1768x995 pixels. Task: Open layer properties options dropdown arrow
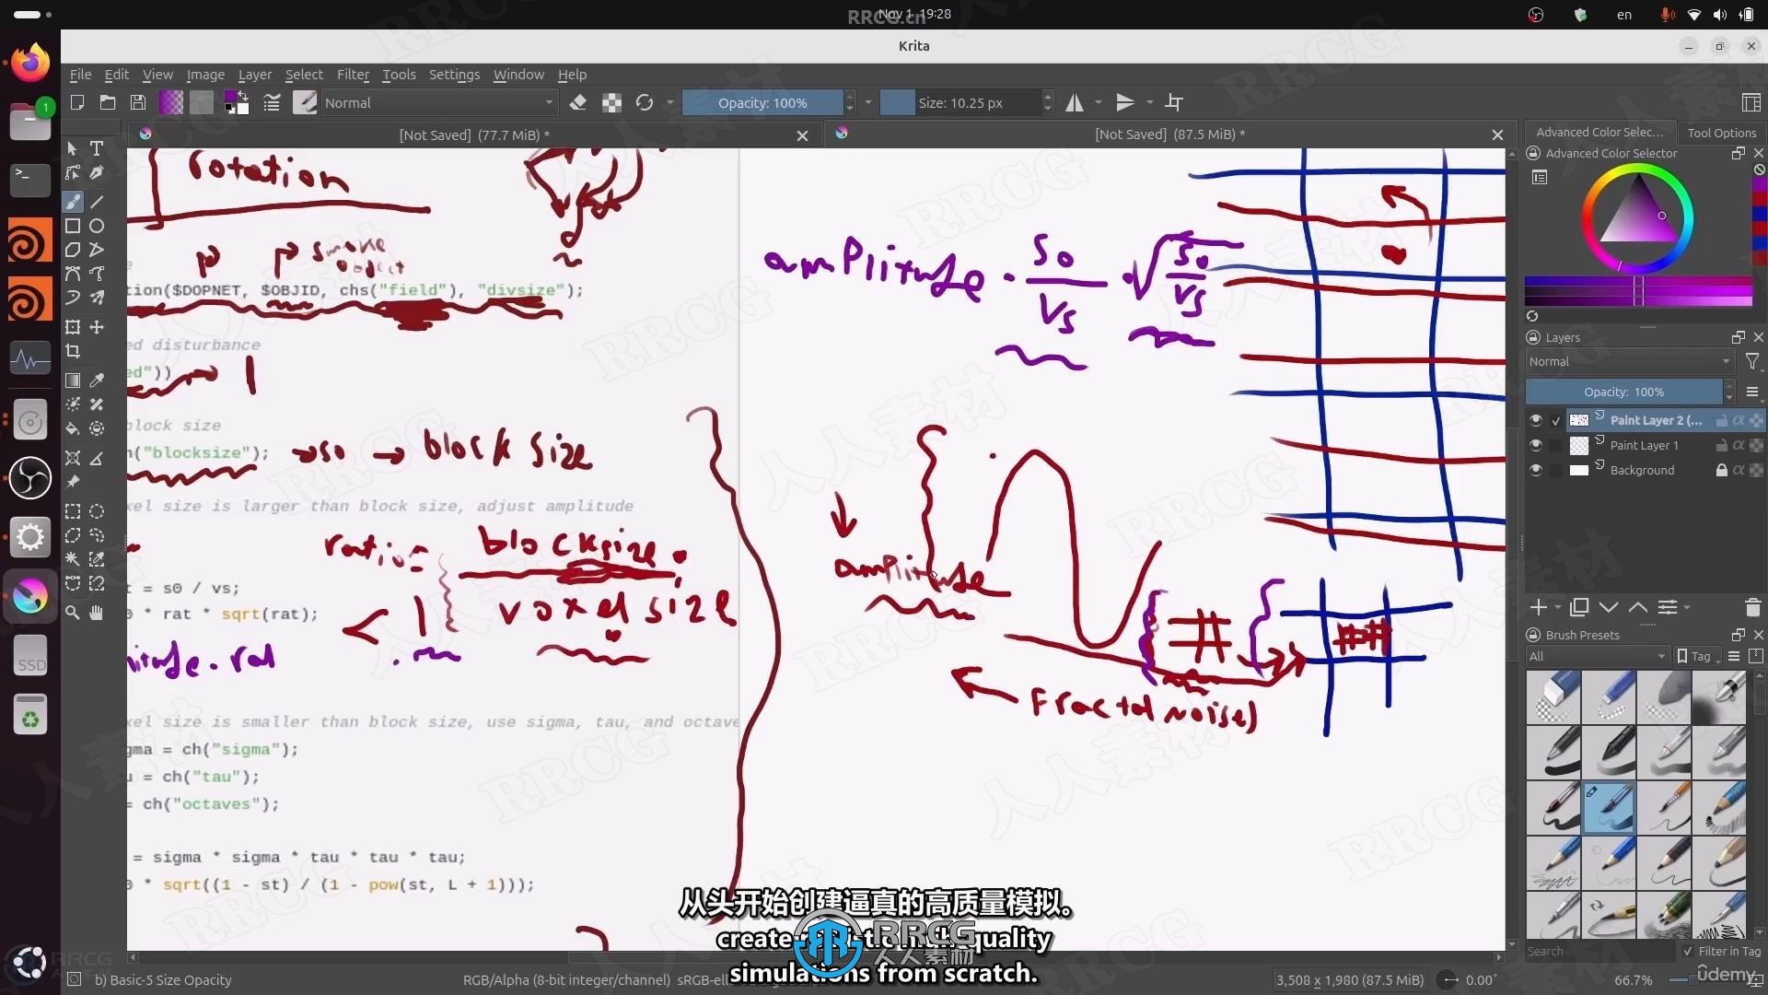coord(1687,607)
